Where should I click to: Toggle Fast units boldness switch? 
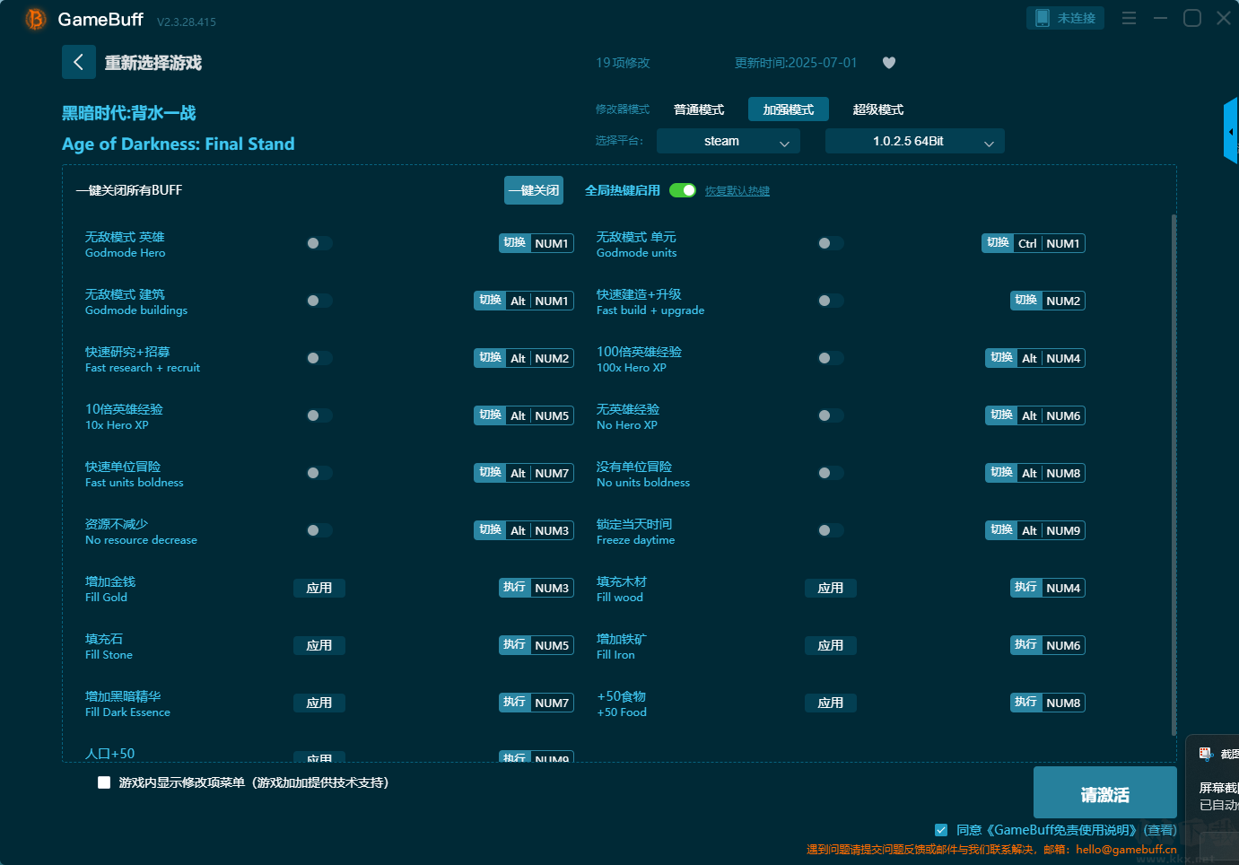pyautogui.click(x=319, y=473)
